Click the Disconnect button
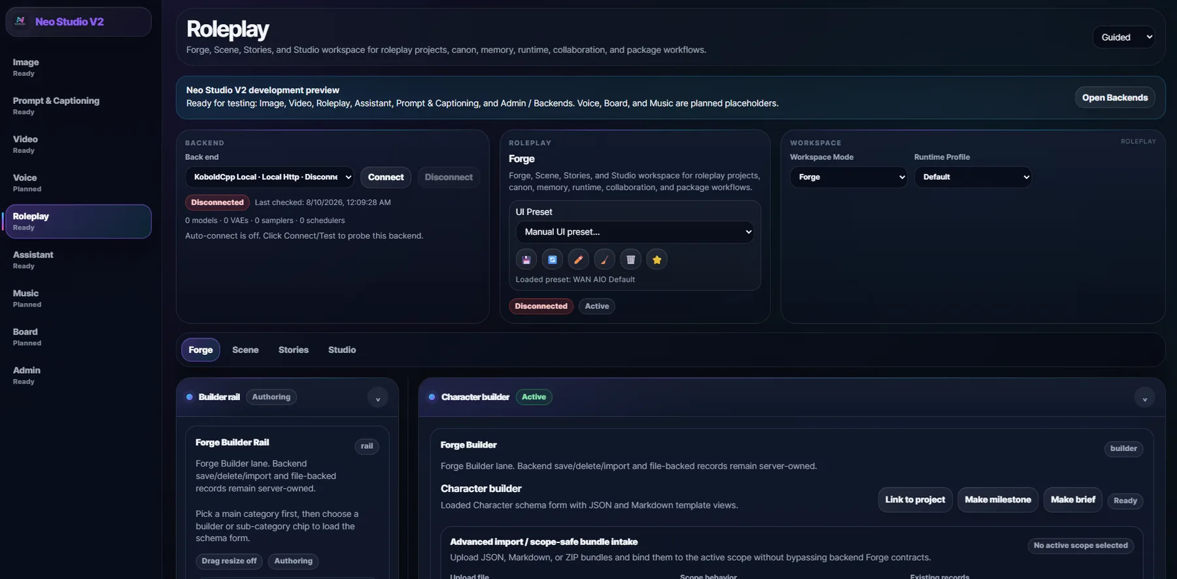The image size is (1177, 579). 449,177
